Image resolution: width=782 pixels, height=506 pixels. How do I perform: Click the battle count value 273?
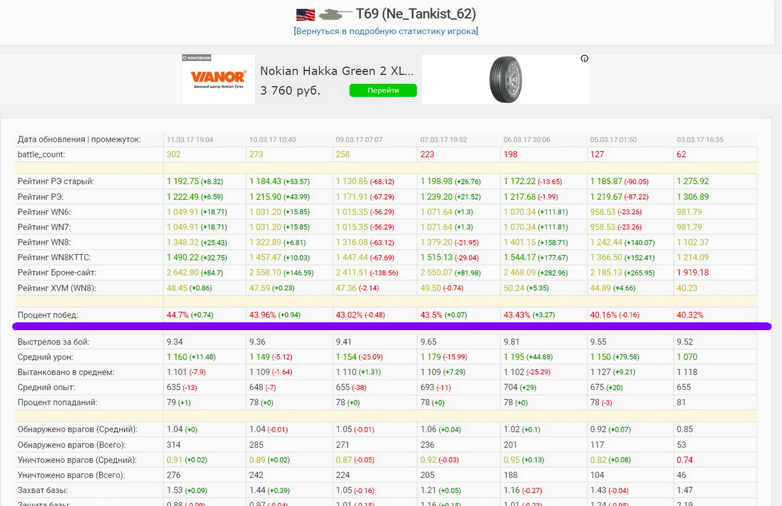[x=257, y=154]
